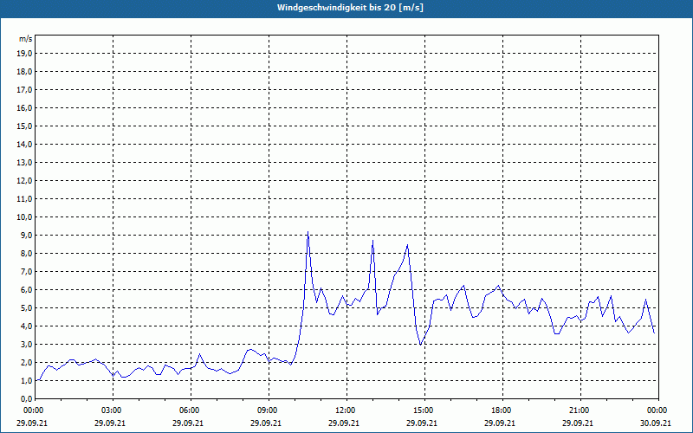Select the '30.09.21' date label
Screen dimensions: 693x433
pyautogui.click(x=656, y=423)
